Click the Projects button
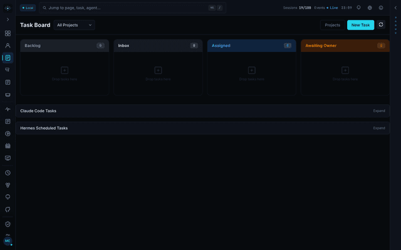This screenshot has height=250, width=401. 332,25
